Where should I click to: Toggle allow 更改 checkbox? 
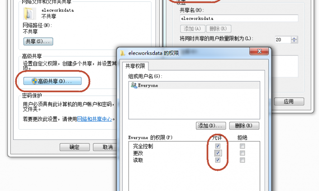pyautogui.click(x=218, y=153)
